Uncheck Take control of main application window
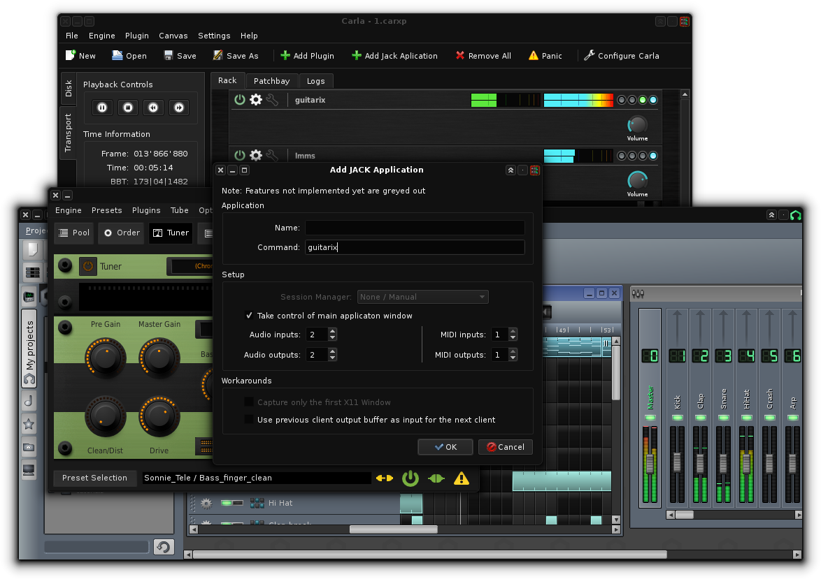The image size is (821, 579). pos(249,316)
